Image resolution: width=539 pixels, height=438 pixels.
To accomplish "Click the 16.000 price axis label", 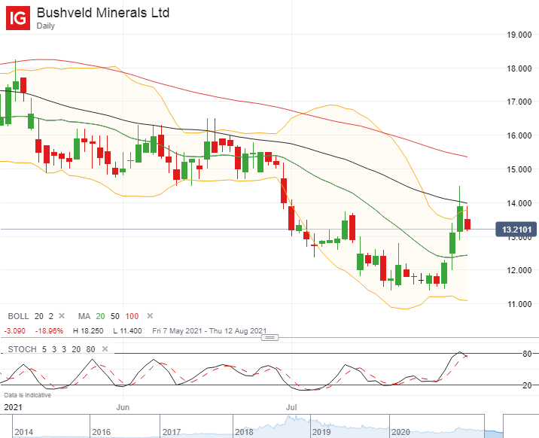I will pos(519,135).
